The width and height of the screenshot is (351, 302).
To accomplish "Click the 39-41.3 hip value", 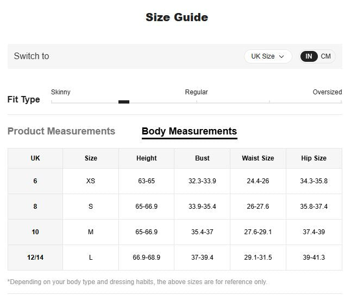I will [x=314, y=258].
